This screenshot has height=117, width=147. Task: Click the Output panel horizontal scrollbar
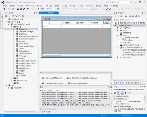point(49,109)
